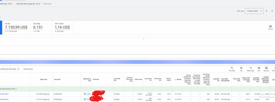
Task: Click 'Trạng thái nhóm quảng cáo: Tất cả' filter
Action: pyautogui.click(x=28, y=4)
